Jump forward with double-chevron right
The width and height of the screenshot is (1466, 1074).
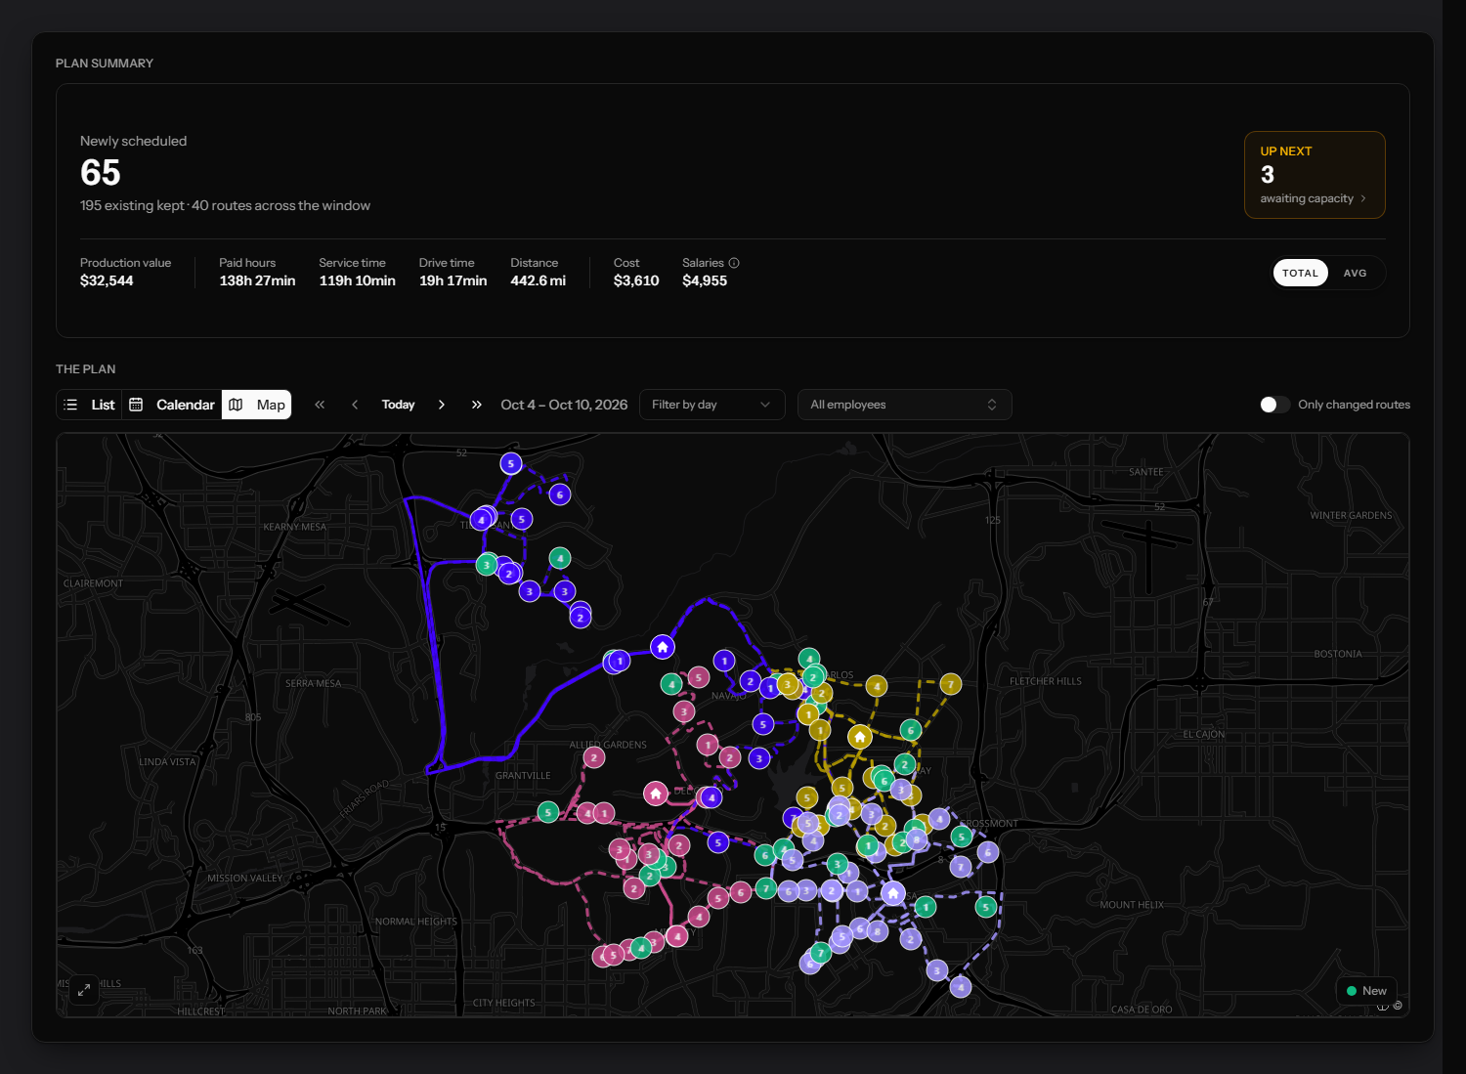(477, 405)
